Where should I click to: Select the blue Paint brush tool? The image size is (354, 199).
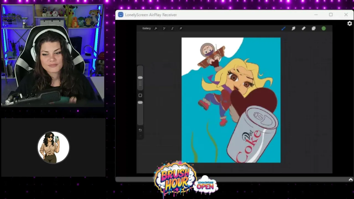(283, 28)
